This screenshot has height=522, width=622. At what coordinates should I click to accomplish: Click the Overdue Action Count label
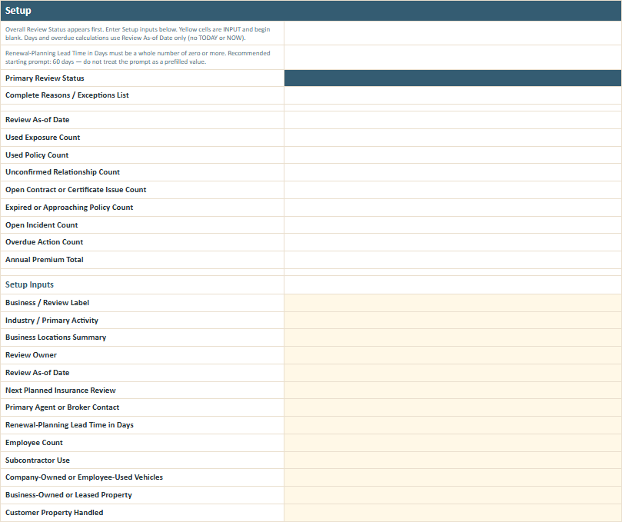(x=44, y=242)
